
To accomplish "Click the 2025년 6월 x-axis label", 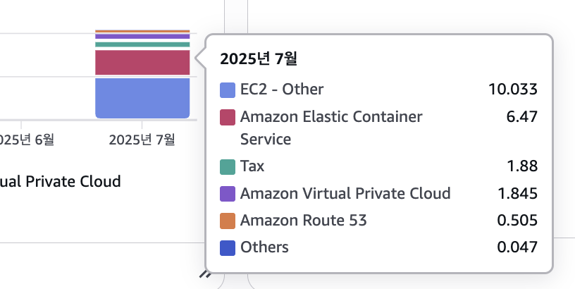I will (x=25, y=140).
